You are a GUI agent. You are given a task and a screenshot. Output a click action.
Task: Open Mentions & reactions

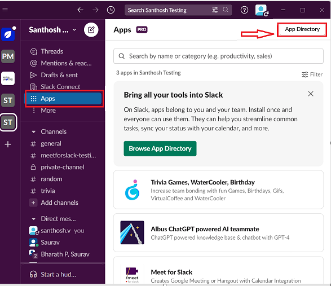pyautogui.click(x=61, y=63)
